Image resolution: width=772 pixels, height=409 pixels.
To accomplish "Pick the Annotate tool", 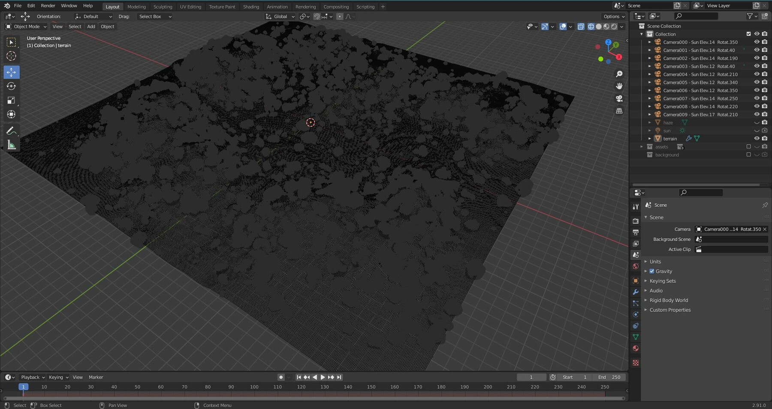I will [12, 130].
